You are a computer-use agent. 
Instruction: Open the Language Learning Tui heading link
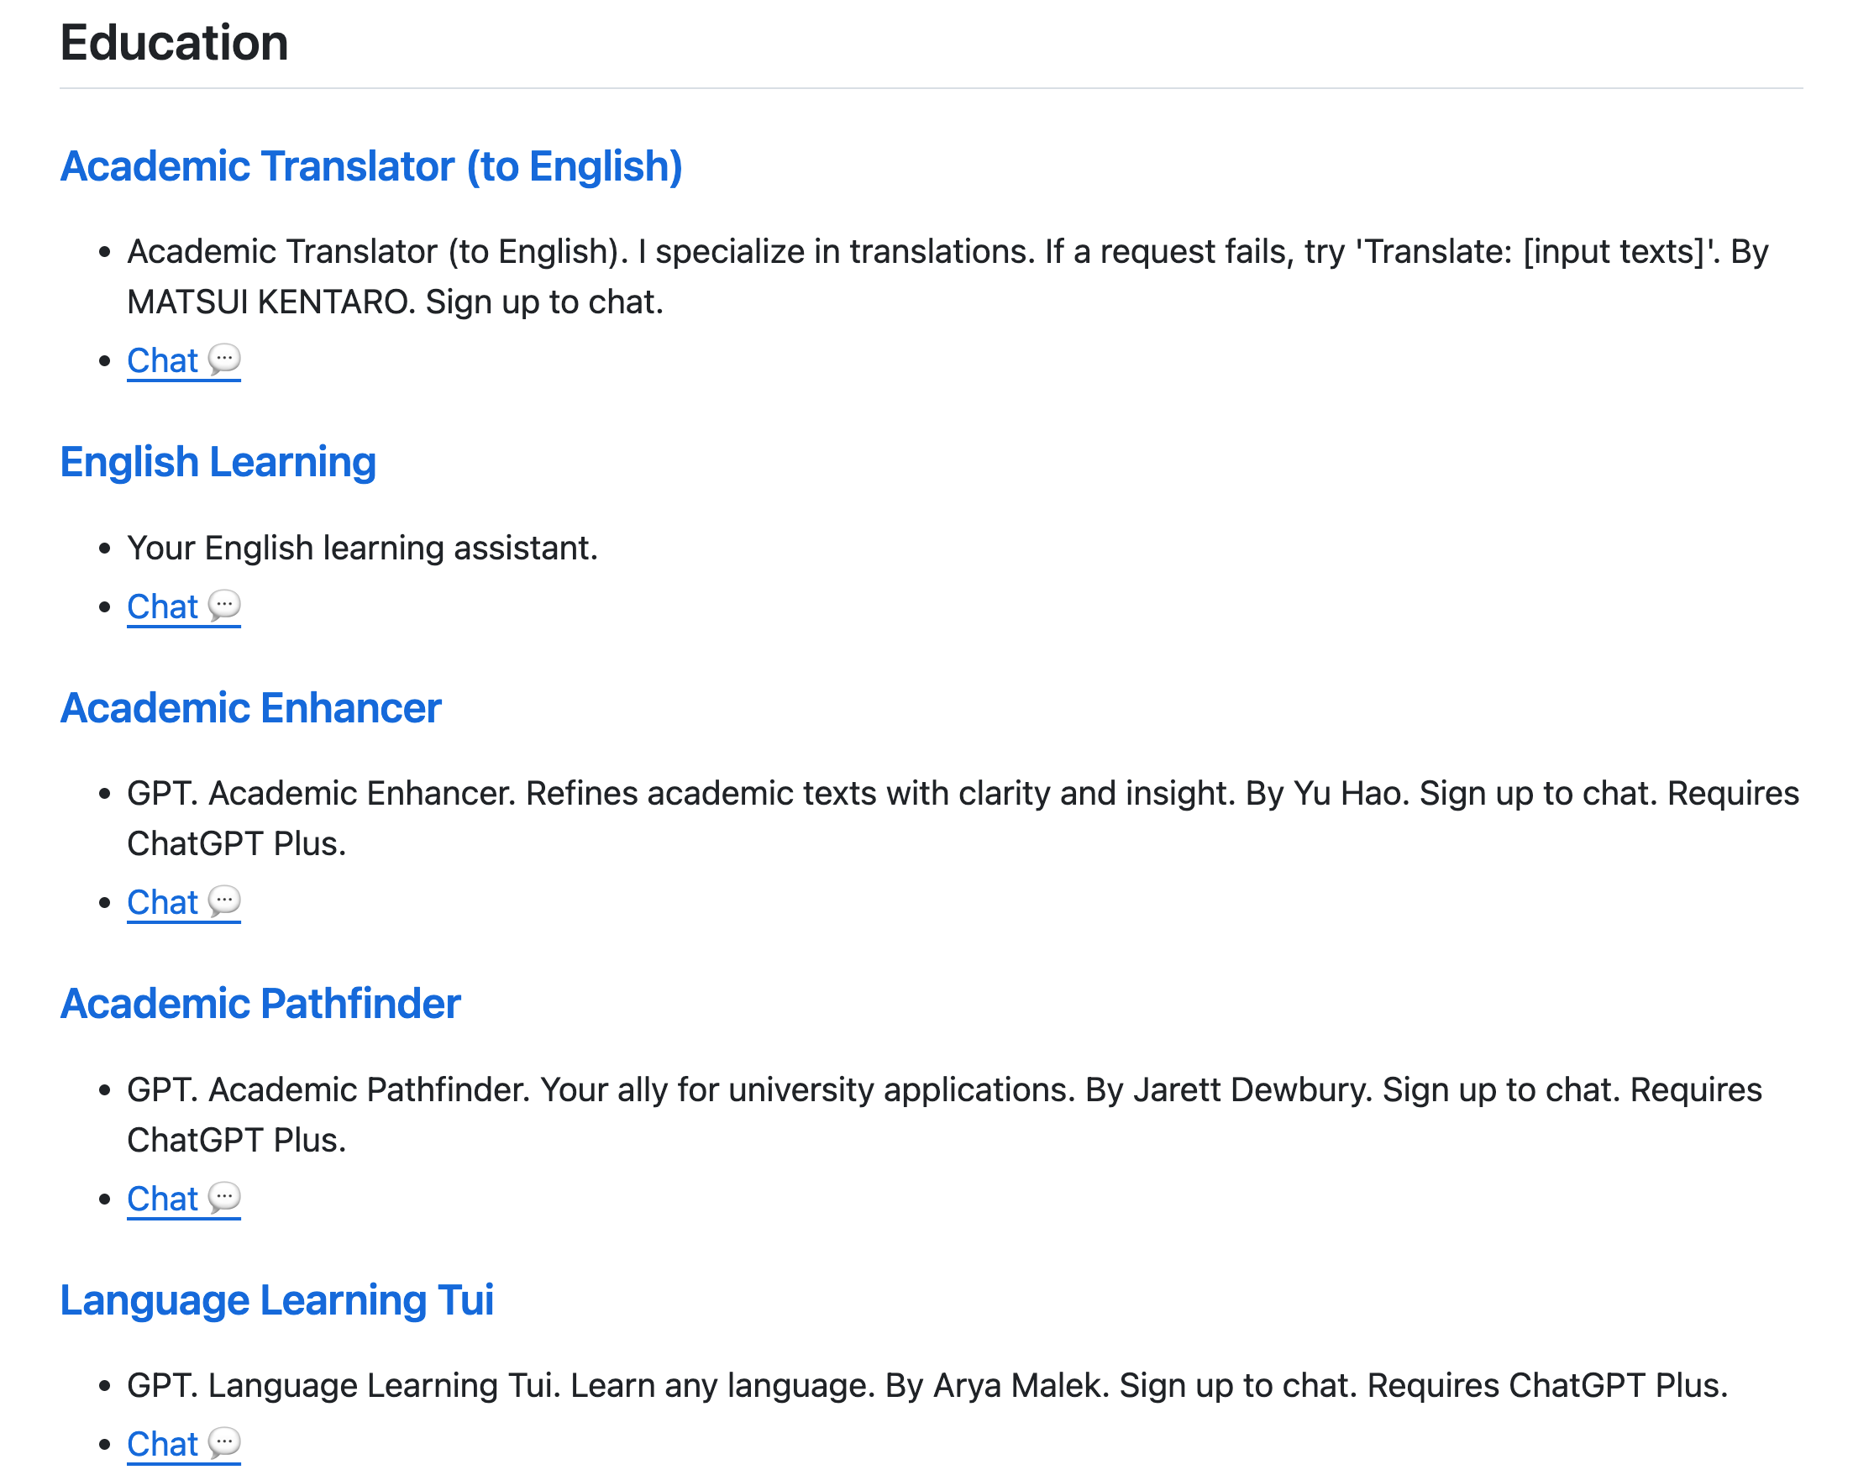click(276, 1300)
